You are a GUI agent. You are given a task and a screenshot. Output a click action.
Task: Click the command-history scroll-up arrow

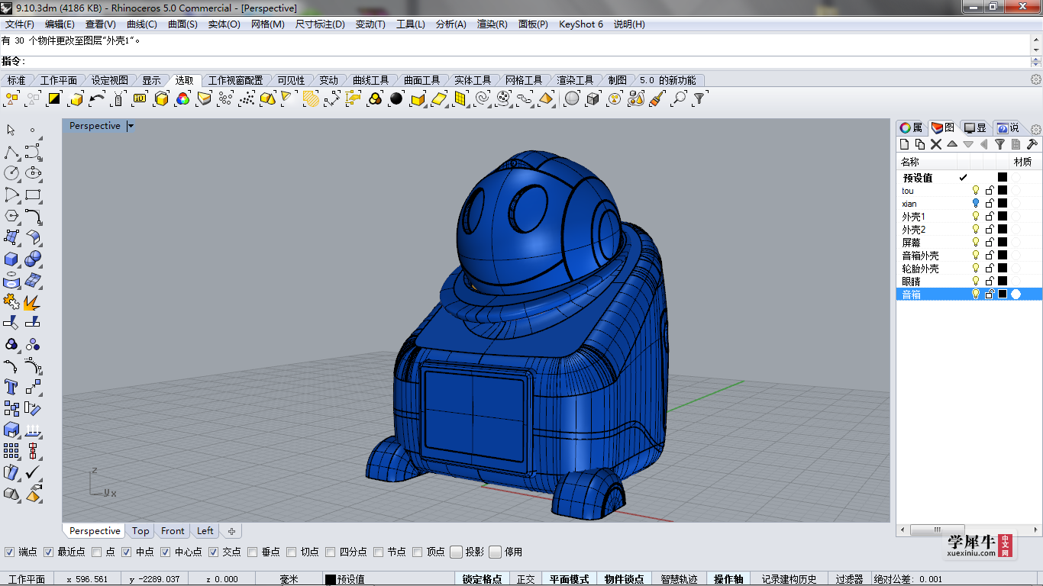tap(1036, 39)
